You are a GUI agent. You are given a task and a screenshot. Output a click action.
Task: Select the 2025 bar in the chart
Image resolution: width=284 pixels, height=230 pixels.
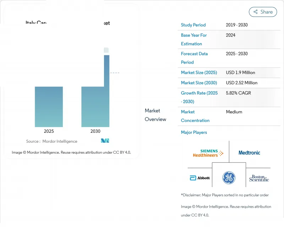click(49, 106)
